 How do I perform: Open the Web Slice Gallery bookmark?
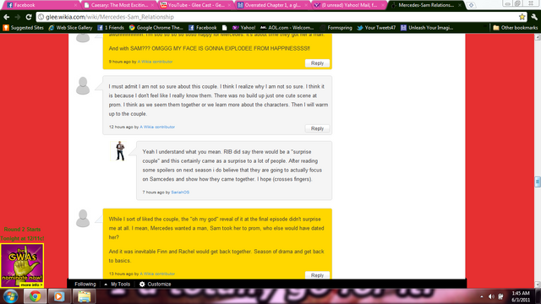point(70,28)
